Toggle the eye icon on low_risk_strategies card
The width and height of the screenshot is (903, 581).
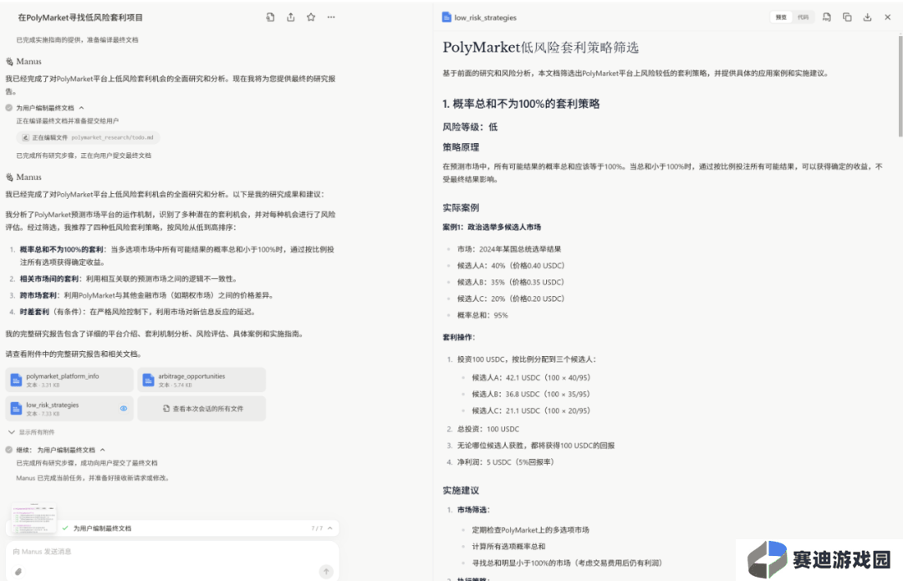123,408
